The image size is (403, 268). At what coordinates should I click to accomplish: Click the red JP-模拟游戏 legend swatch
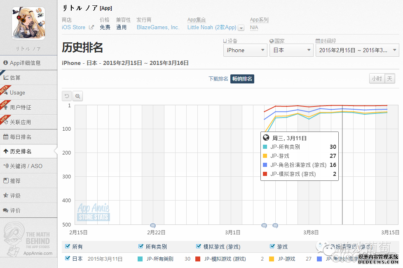click(x=198, y=259)
